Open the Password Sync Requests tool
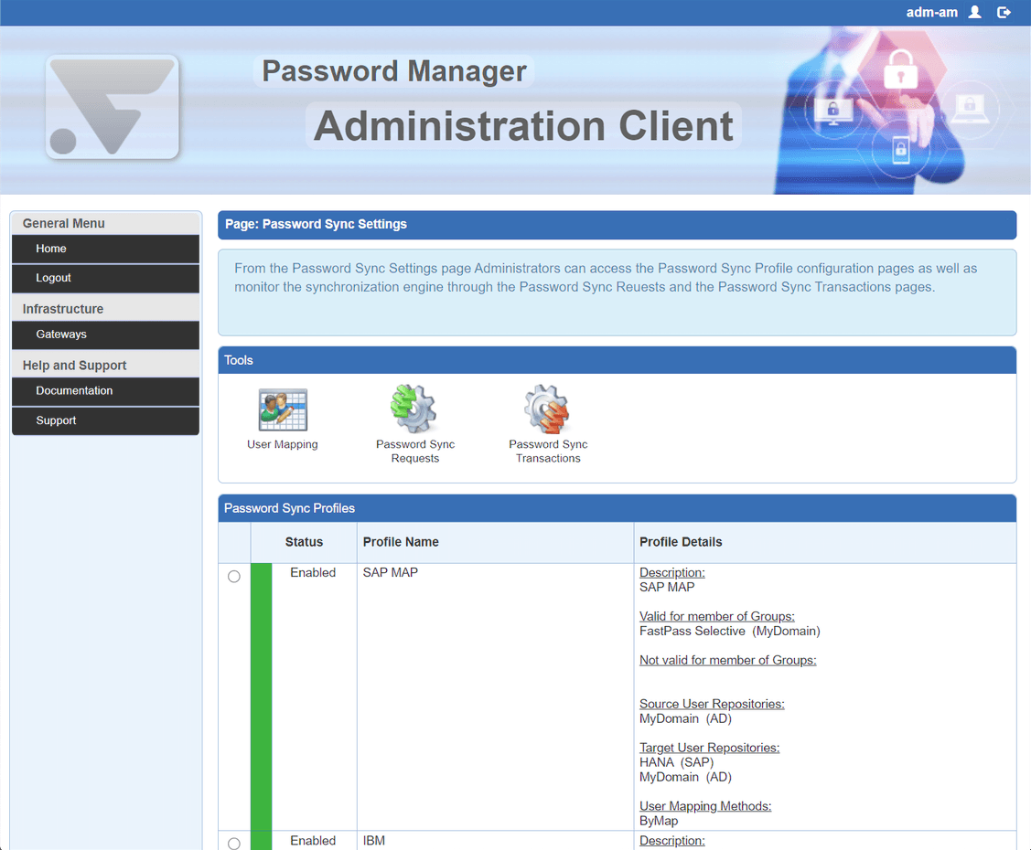This screenshot has width=1031, height=850. [x=414, y=409]
